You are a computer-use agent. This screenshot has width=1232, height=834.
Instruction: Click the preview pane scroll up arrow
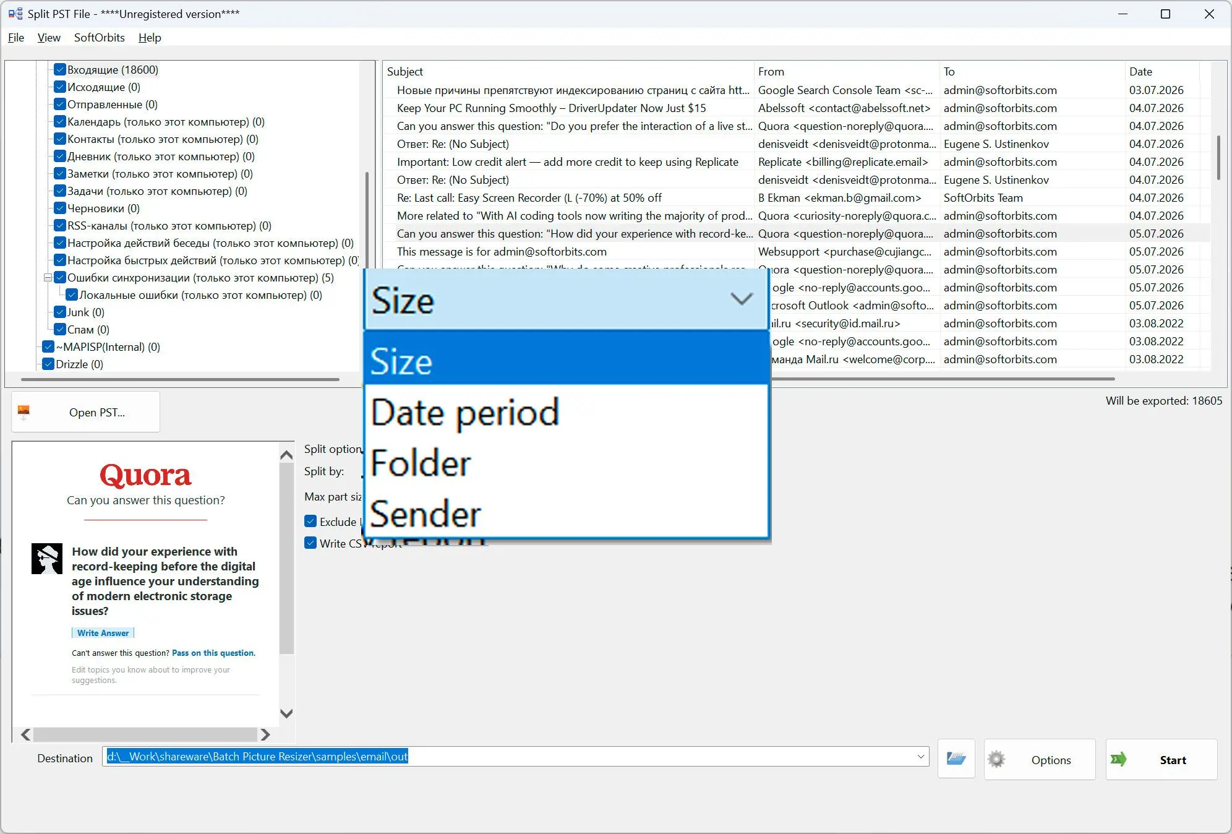tap(286, 455)
